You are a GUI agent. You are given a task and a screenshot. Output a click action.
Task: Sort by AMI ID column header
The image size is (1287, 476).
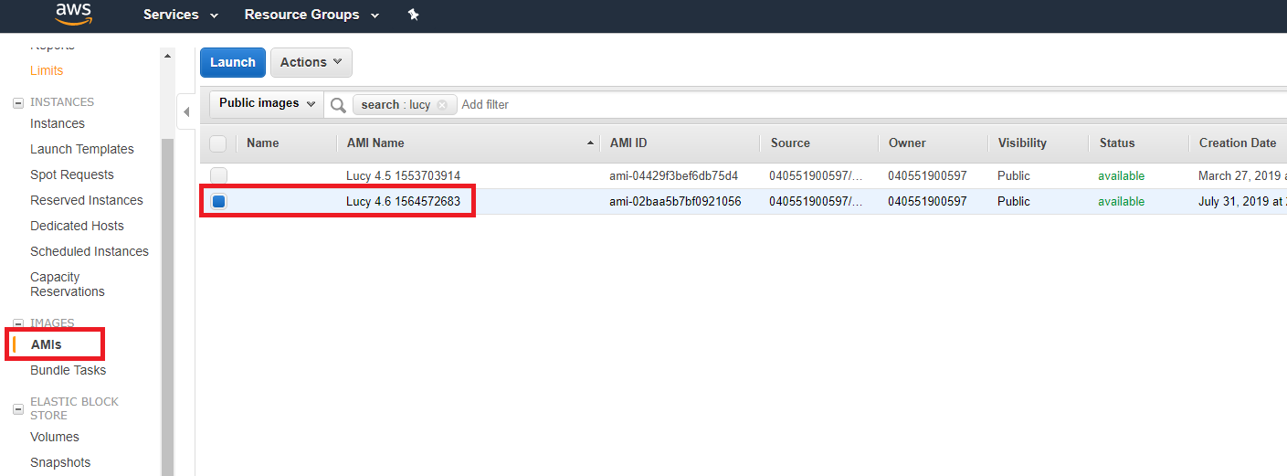[628, 143]
